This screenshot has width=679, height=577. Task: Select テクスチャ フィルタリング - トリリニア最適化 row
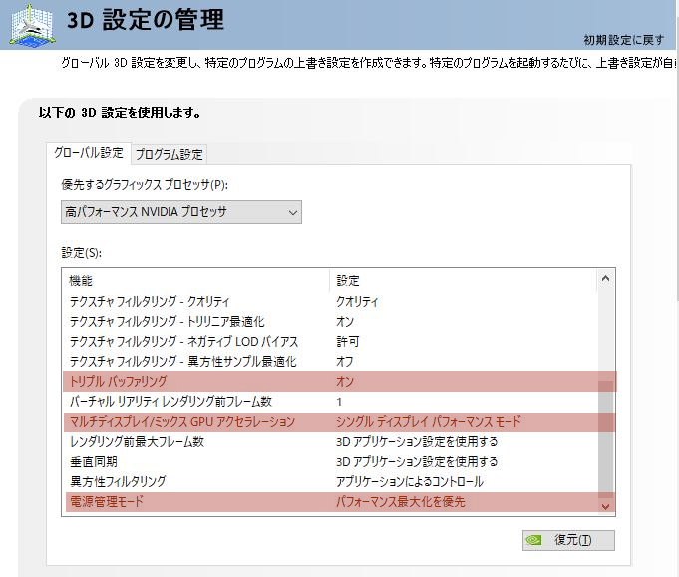tap(330, 321)
